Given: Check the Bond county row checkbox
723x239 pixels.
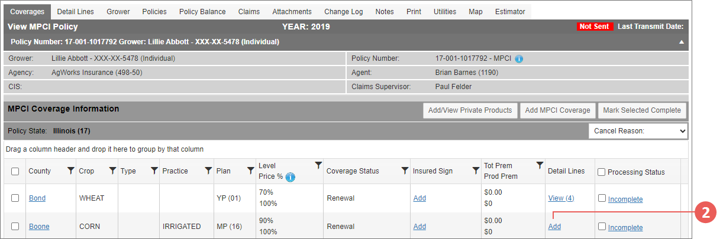Looking at the screenshot, I should (15, 198).
